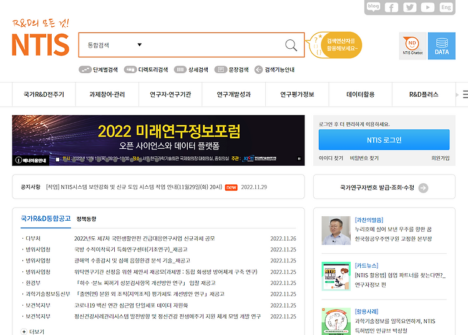Screen dimensions: 468x335
Task: Open the YouTube icon link
Action: click(427, 7)
